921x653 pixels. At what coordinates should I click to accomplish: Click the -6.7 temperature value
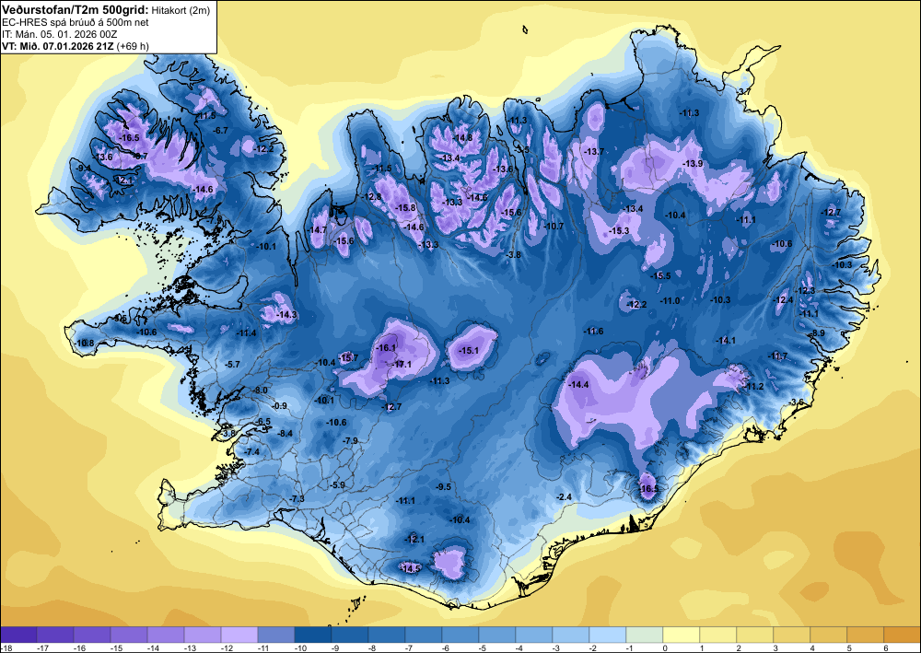pos(221,130)
